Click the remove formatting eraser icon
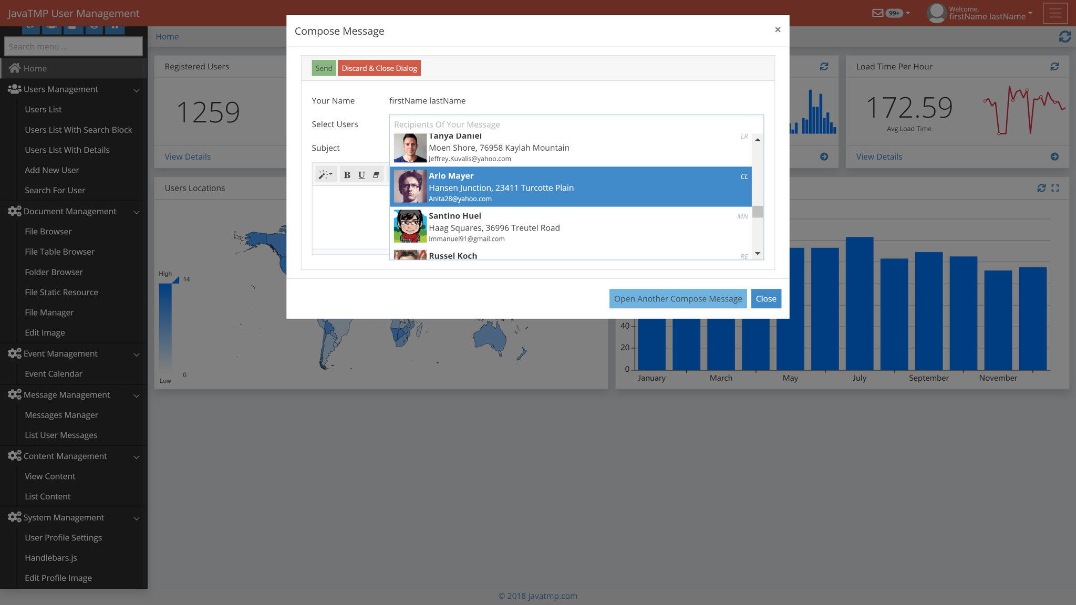Screen dimensions: 1076x605 pos(376,174)
